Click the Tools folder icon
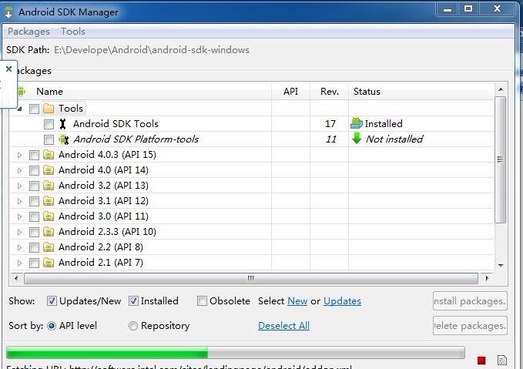 coord(49,109)
